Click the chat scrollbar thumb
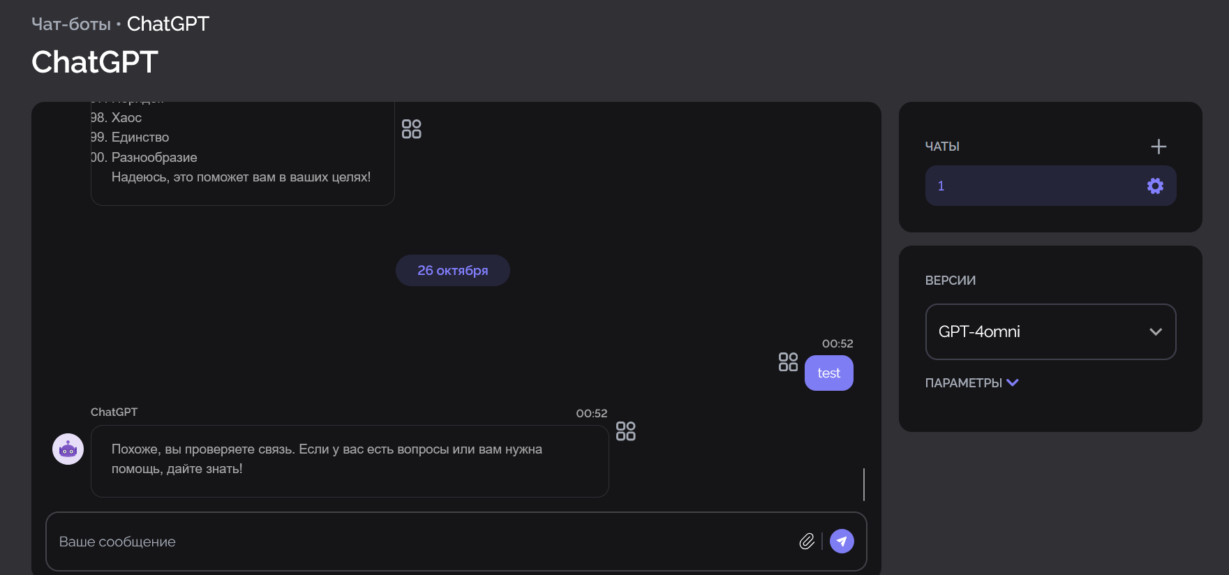 click(864, 484)
